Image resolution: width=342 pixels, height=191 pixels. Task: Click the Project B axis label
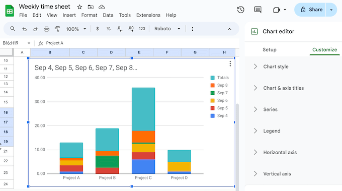[x=107, y=178]
